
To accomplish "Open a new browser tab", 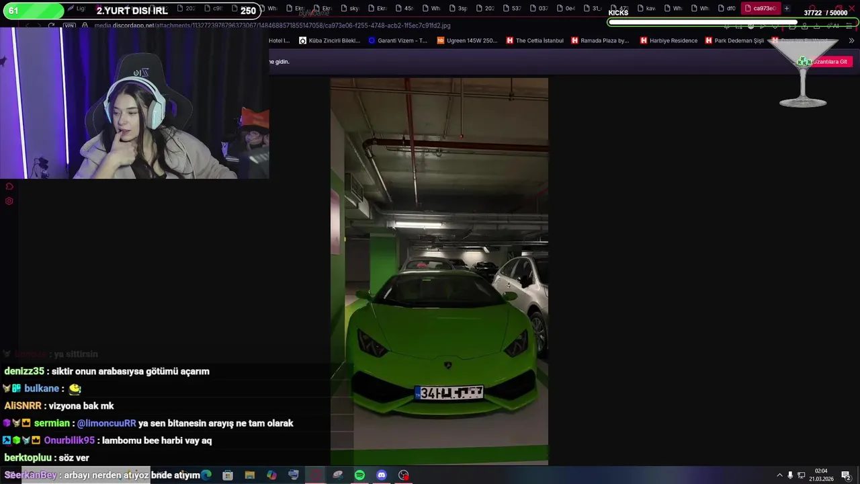I will coord(787,9).
